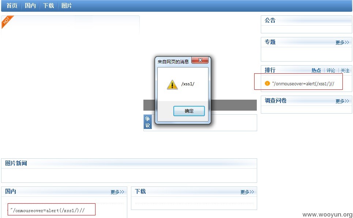The width and height of the screenshot is (353, 218).
Task: Expand 下载 panel via 更多>>
Action: 247,192
